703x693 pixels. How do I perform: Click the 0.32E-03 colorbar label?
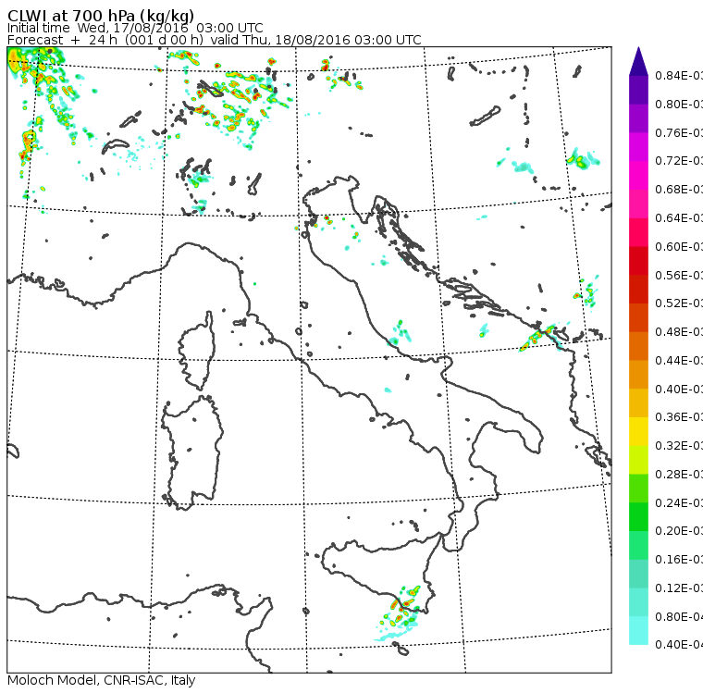679,446
